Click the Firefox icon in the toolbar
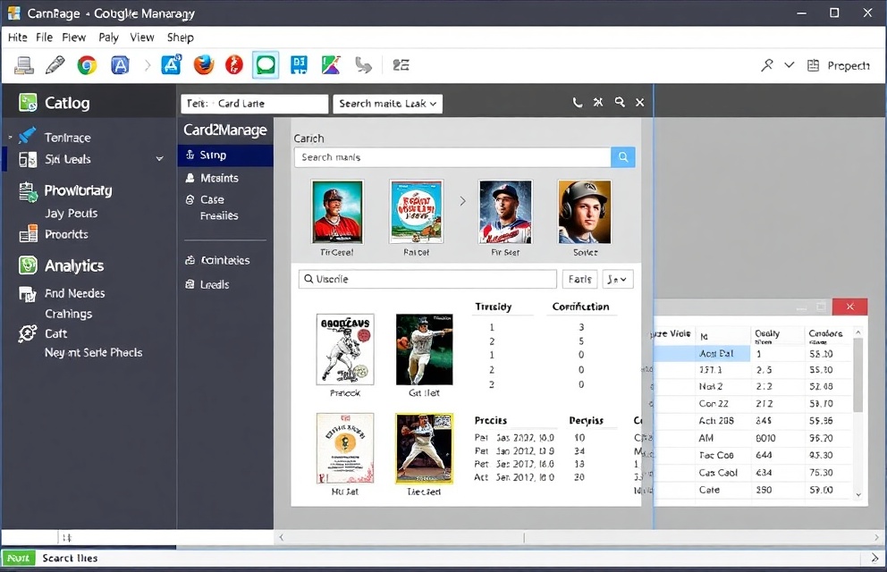887x572 pixels. (203, 65)
